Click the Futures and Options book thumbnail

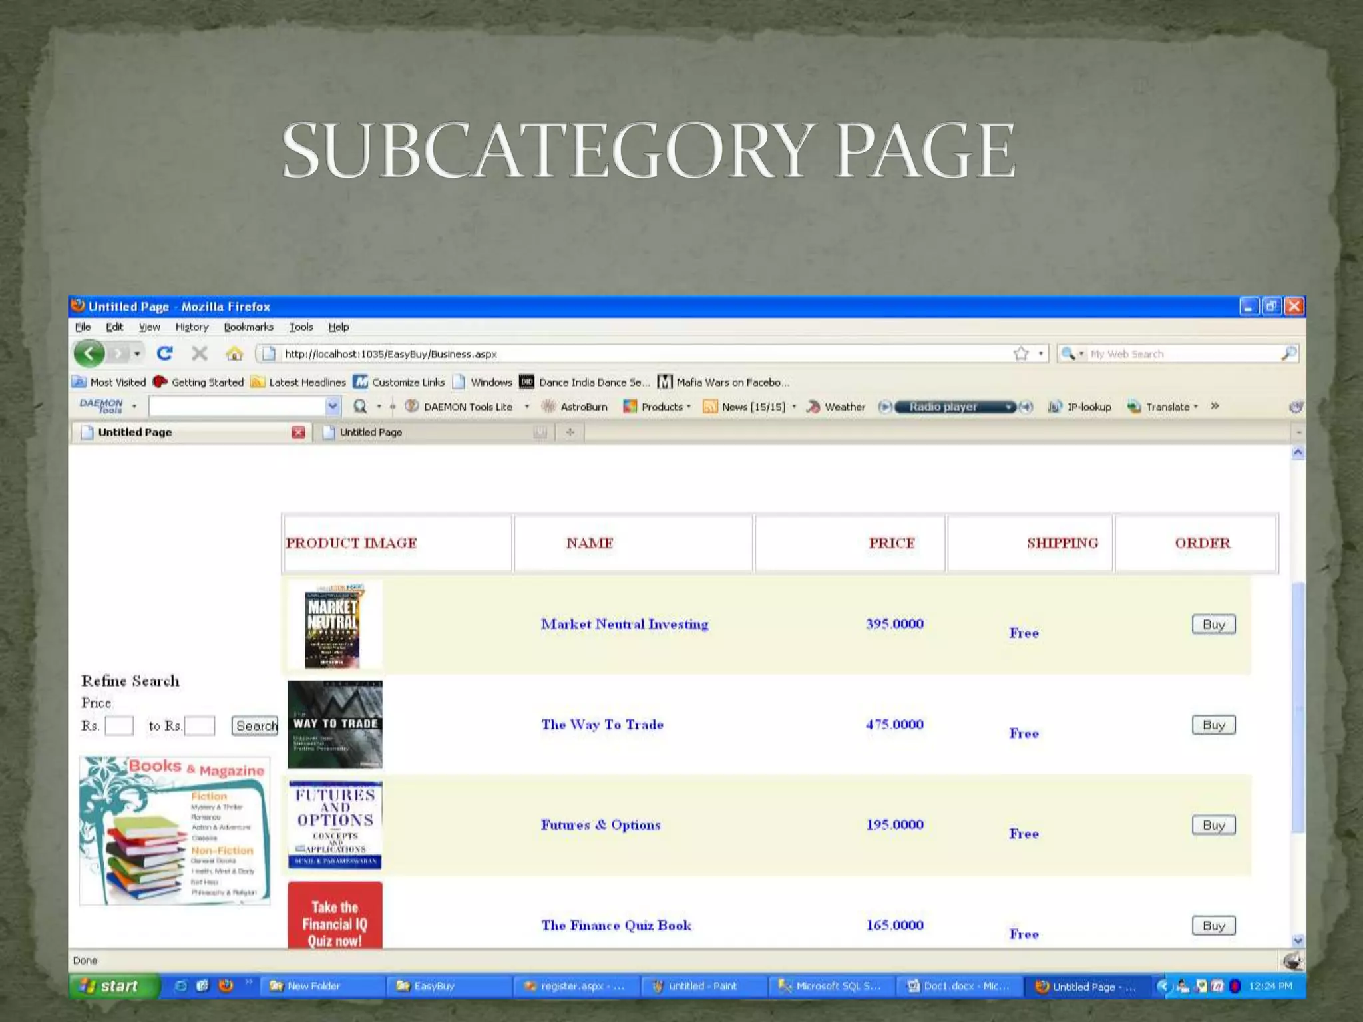point(335,825)
